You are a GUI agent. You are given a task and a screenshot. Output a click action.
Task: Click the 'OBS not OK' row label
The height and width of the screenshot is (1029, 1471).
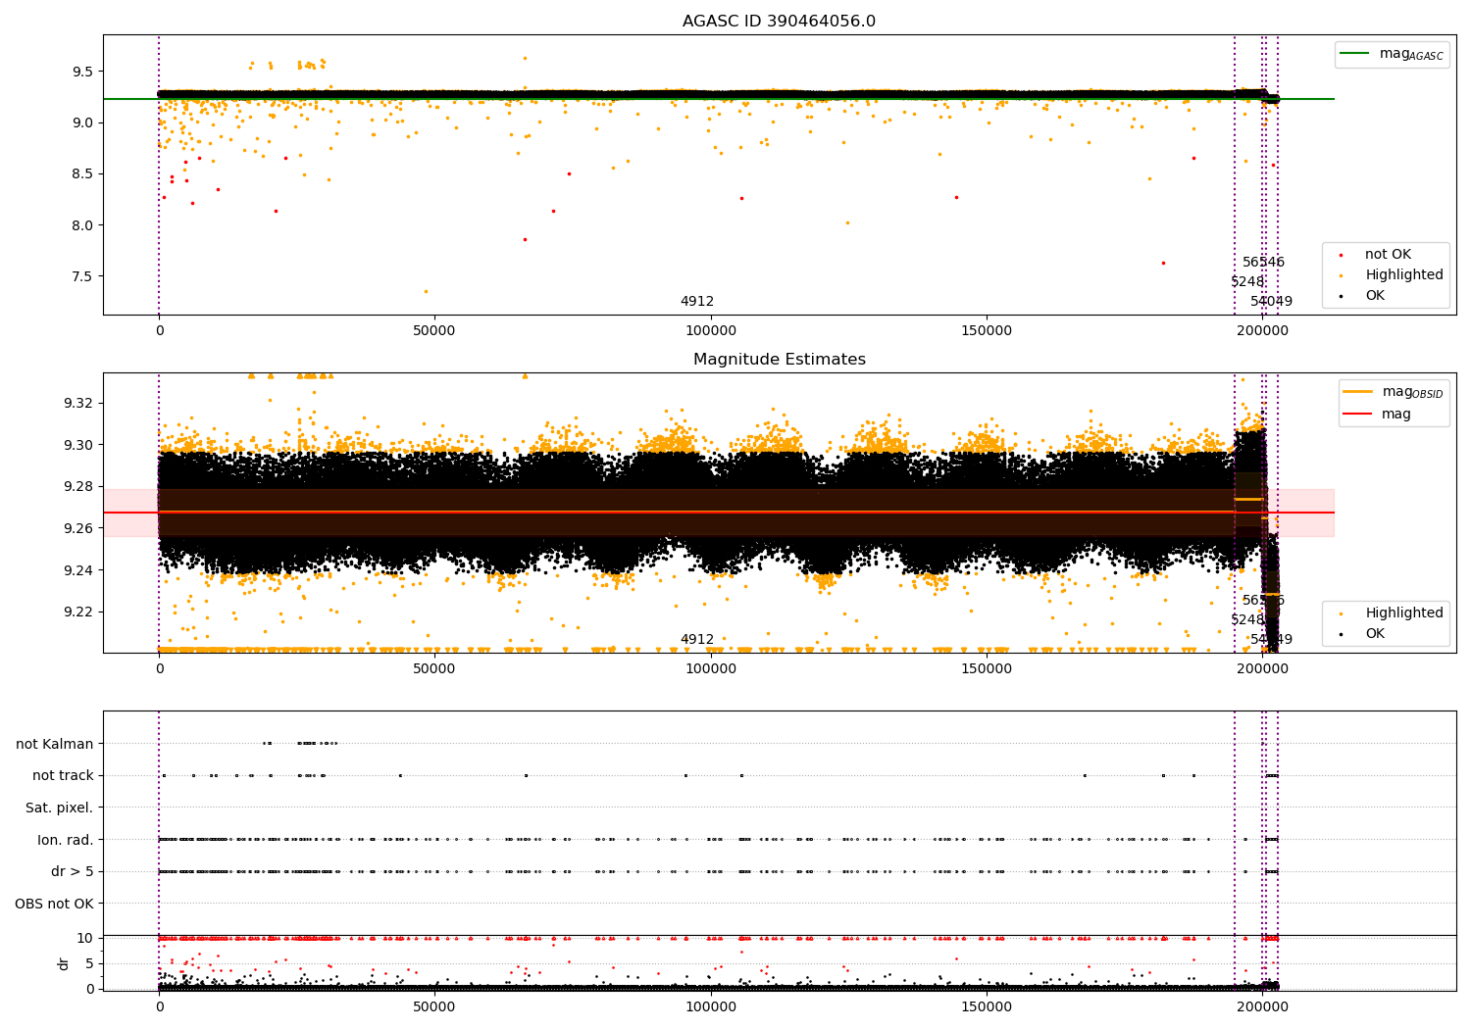pyautogui.click(x=54, y=904)
